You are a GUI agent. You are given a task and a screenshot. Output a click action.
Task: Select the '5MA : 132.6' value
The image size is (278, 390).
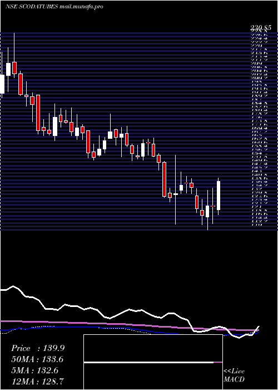tap(34, 370)
